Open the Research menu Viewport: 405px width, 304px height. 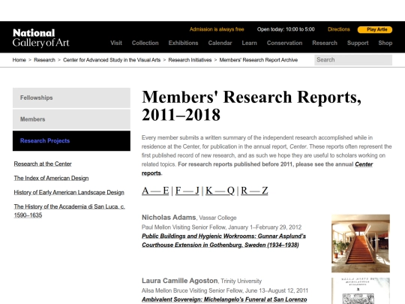(x=325, y=43)
